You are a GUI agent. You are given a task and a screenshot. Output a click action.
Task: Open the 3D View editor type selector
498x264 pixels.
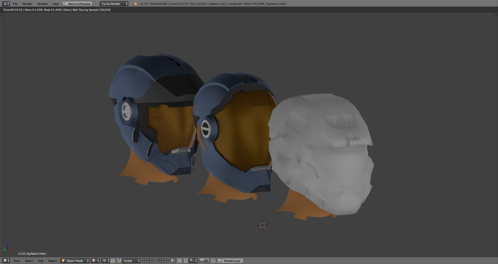(x=6, y=261)
